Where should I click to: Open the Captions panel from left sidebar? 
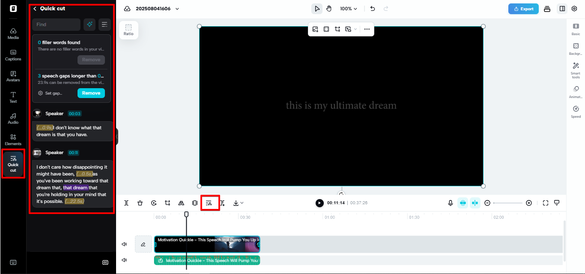click(13, 55)
